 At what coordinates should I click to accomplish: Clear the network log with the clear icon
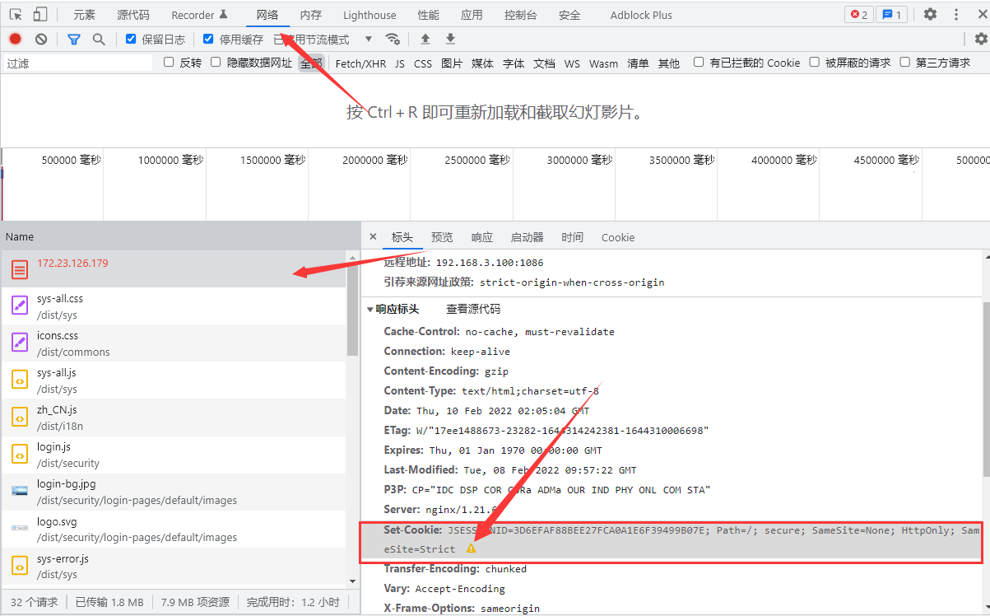[41, 39]
